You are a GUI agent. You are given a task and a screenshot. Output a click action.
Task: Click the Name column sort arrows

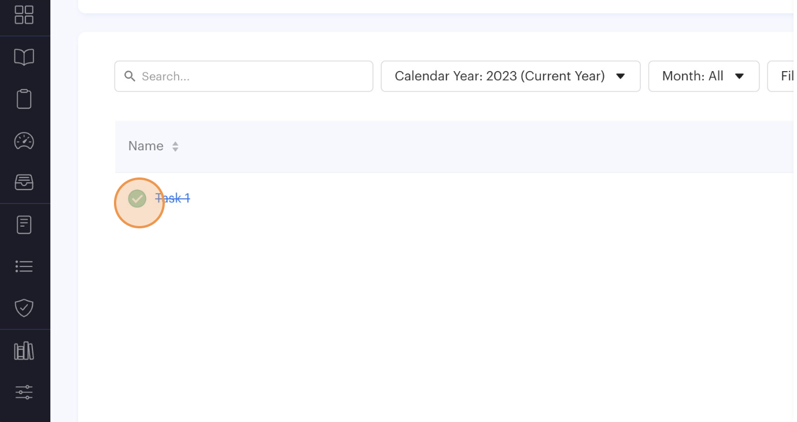(175, 147)
